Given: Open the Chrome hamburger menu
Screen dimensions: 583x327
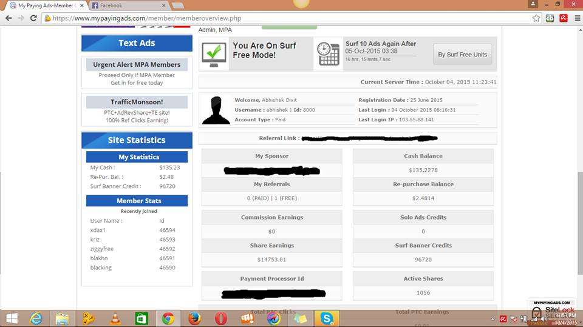Looking at the screenshot, I should point(577,18).
